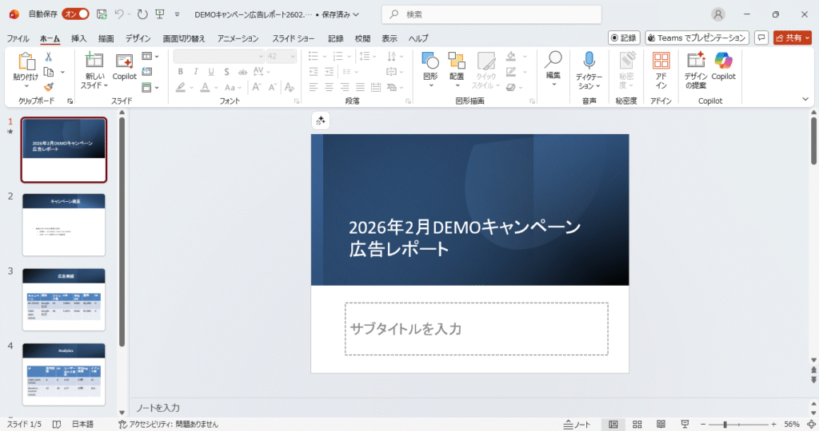Click the Redo arrow in title bar
The image size is (819, 431).
coord(142,14)
